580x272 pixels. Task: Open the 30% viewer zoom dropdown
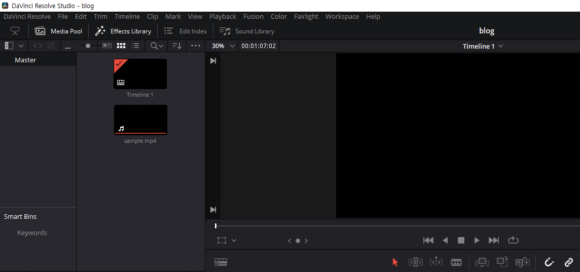pyautogui.click(x=223, y=46)
